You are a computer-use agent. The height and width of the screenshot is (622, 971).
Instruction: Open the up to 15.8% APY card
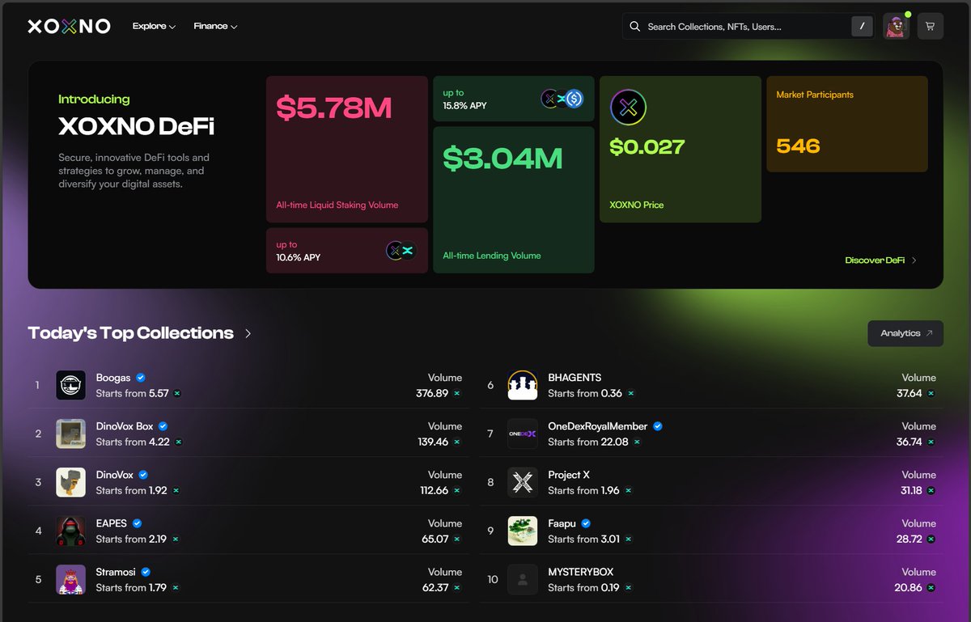point(514,99)
